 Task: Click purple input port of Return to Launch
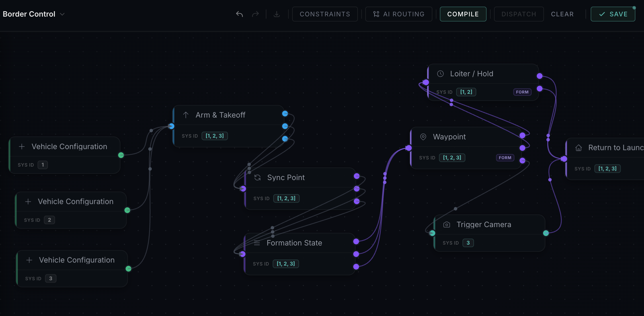(564, 159)
